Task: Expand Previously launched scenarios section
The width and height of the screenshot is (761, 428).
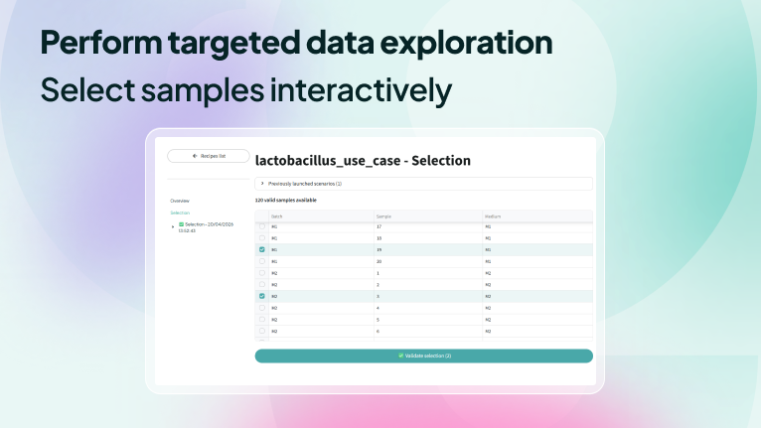Action: coord(423,184)
